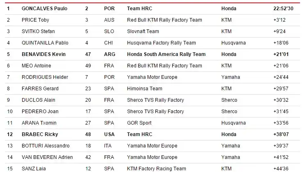Select SANZ Laia in the standings
This screenshot has height=172, width=307.
click(x=33, y=168)
